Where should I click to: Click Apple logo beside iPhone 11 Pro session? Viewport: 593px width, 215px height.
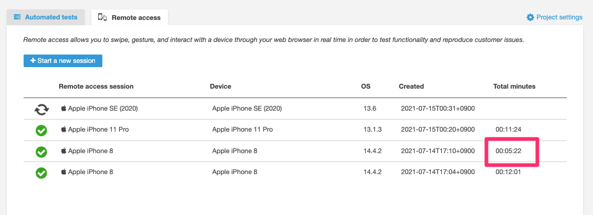tap(64, 130)
